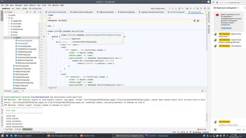Show hidden editor tabs dropdown
246x138 pixels.
click(206, 12)
